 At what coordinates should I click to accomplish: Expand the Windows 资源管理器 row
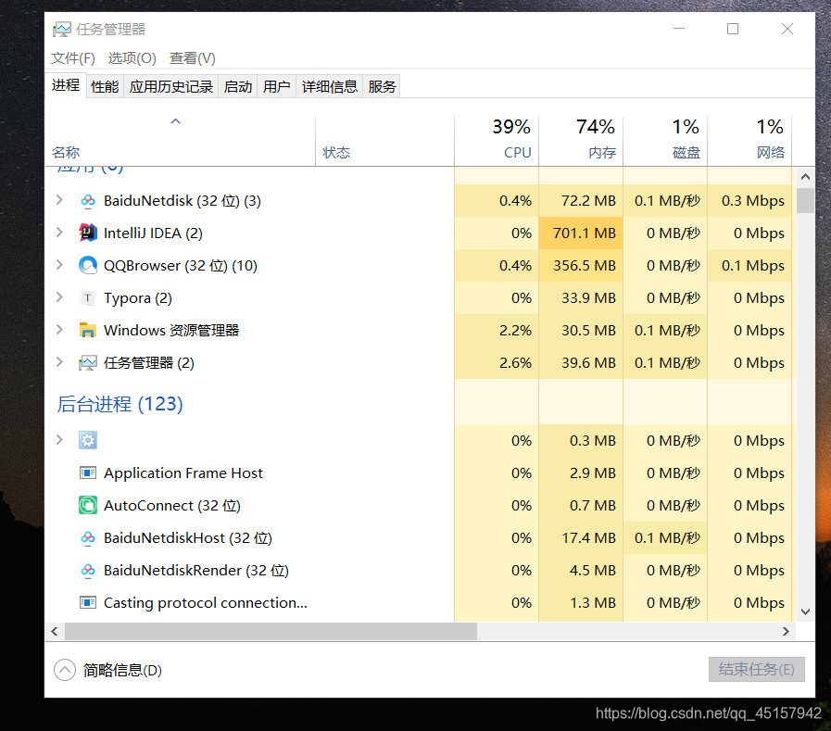(59, 330)
